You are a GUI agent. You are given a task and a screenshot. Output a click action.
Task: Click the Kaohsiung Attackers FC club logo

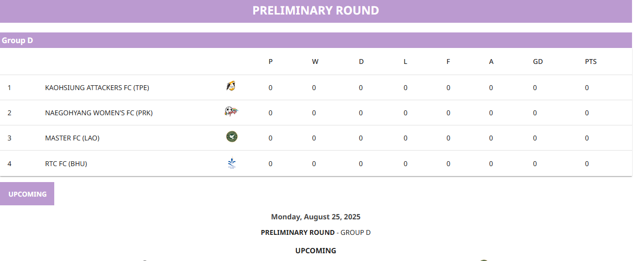pyautogui.click(x=232, y=87)
